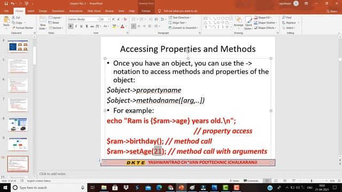Align paragraph text to the right
The image size is (342, 192).
tap(144, 26)
